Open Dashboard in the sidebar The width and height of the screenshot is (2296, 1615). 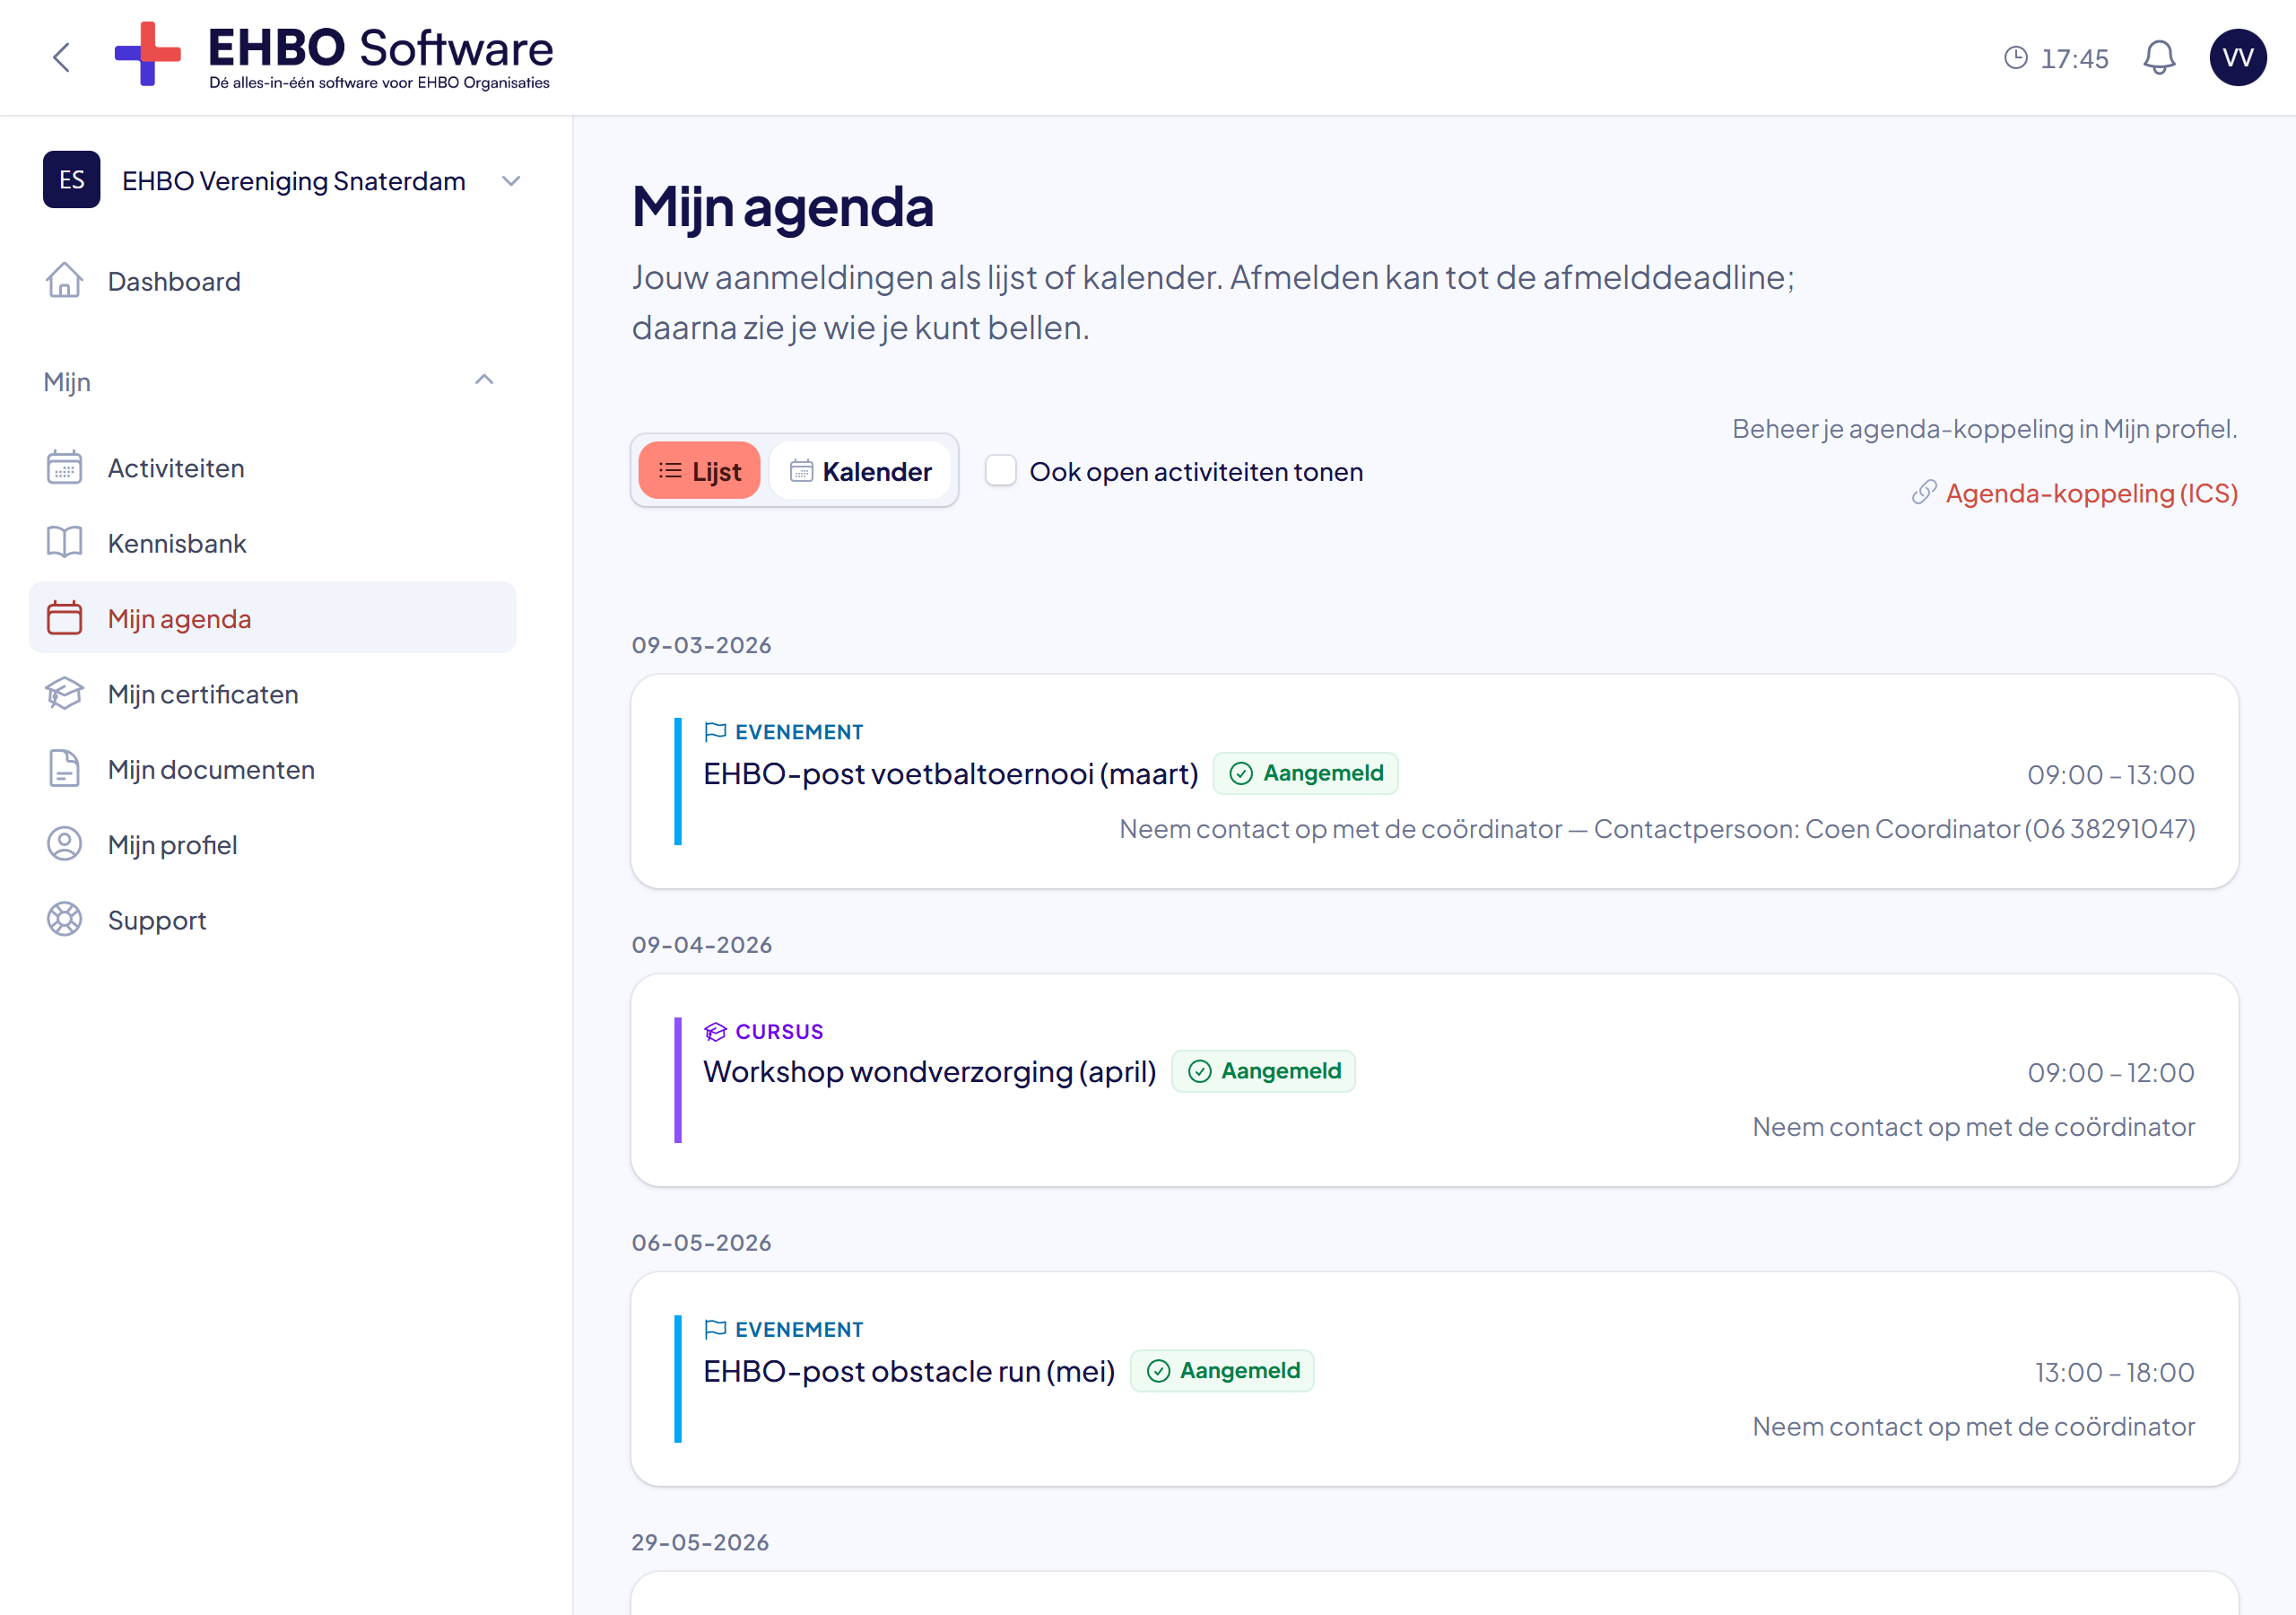[272, 281]
